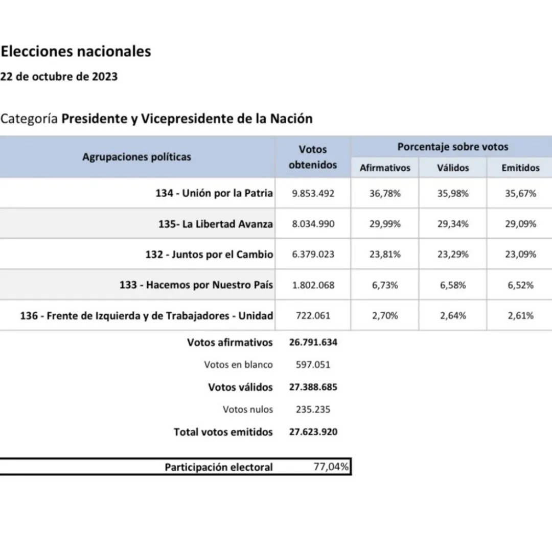The image size is (552, 552).
Task: Click the Participación electoral 77,04% value
Action: pyautogui.click(x=331, y=467)
